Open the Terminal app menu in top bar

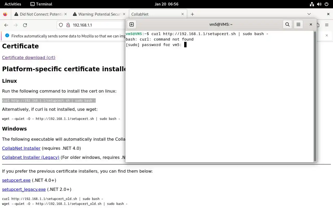click(x=41, y=4)
